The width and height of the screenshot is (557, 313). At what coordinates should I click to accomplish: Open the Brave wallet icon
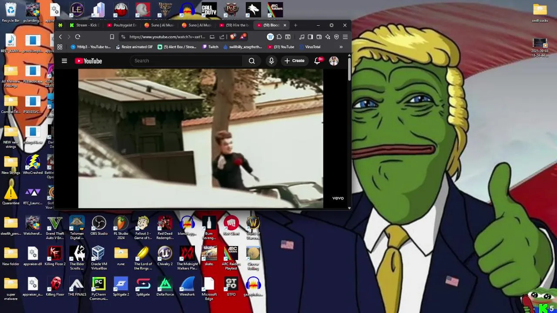(319, 37)
